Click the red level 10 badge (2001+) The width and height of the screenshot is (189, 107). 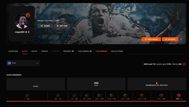[179, 95]
